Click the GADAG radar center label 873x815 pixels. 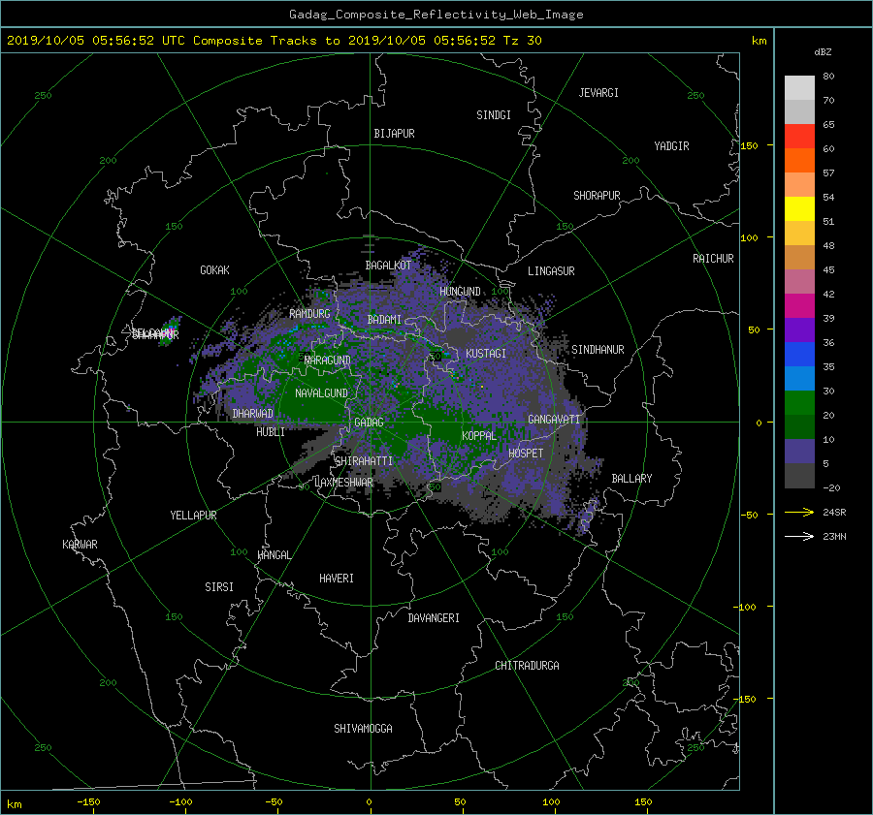370,423
